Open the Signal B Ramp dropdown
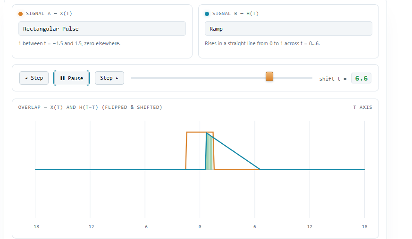Screen dimensions: 412x239 coord(288,29)
